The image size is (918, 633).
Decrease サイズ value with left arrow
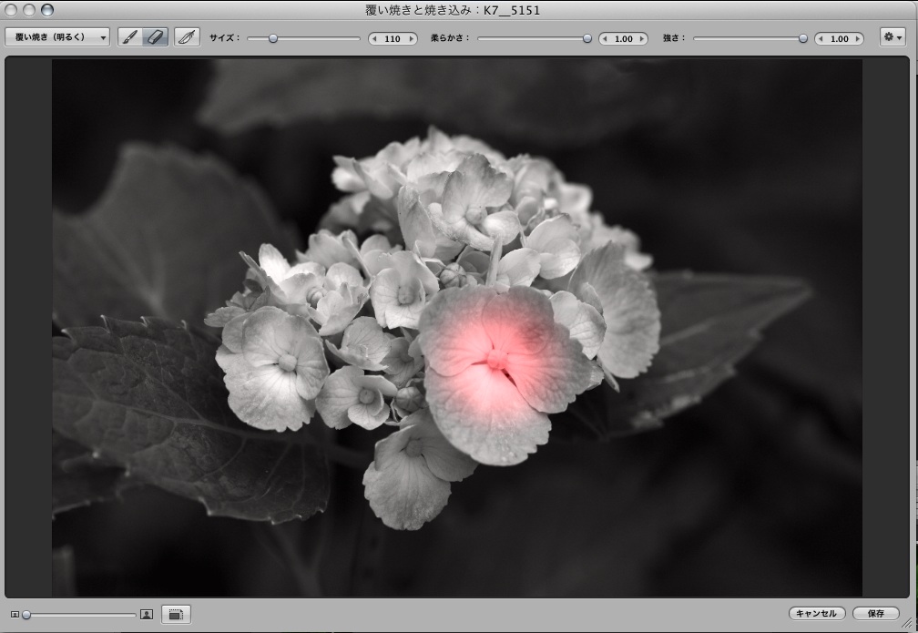click(375, 39)
